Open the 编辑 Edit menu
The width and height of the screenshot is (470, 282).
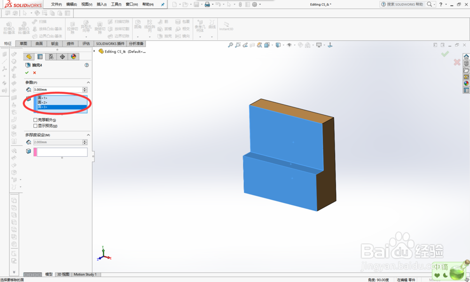pyautogui.click(x=71, y=4)
